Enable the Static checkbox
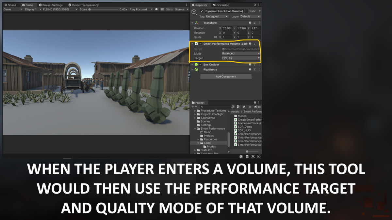This screenshot has height=220, width=392. pos(246,11)
